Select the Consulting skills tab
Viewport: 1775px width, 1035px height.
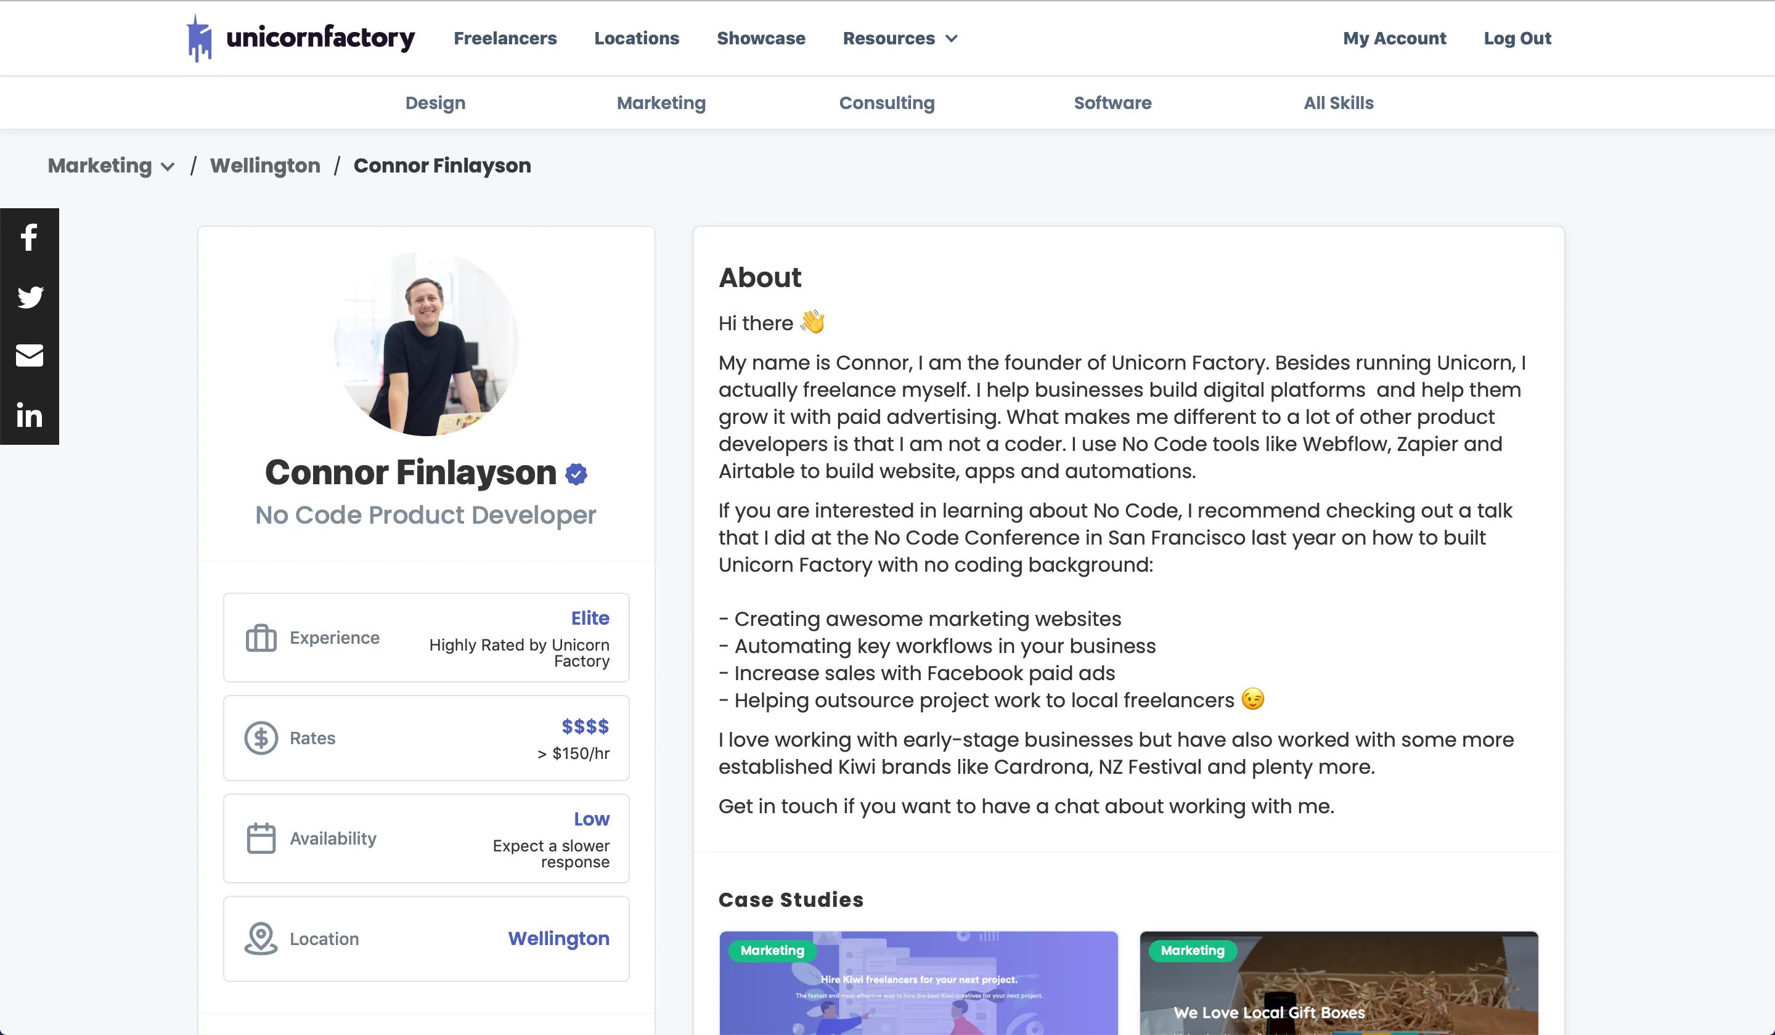point(887,103)
